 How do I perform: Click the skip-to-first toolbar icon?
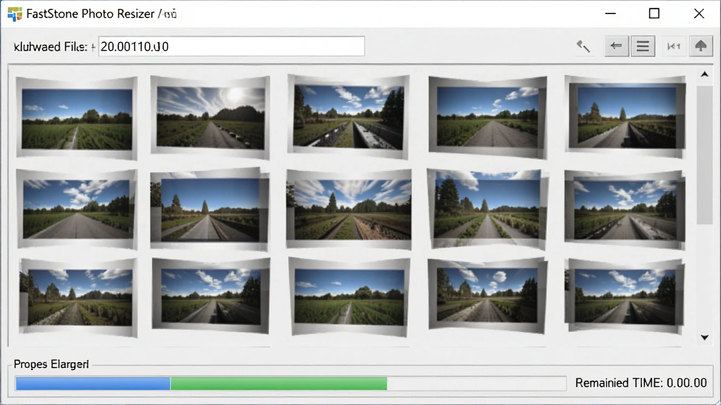point(674,46)
